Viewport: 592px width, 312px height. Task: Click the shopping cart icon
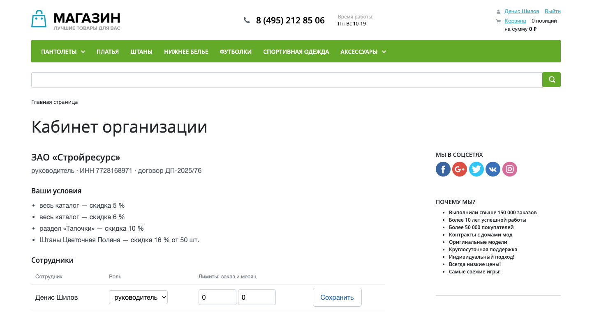coord(498,21)
